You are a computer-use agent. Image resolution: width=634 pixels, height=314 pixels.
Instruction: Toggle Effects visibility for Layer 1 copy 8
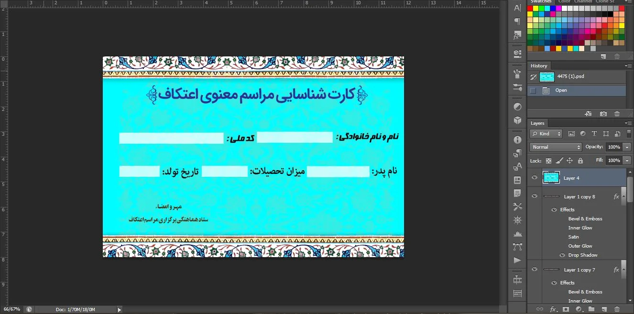pyautogui.click(x=554, y=209)
